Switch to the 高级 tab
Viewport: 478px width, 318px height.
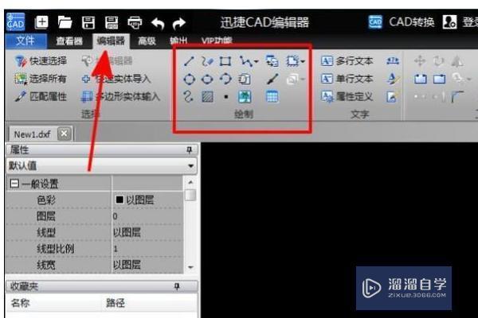pos(147,41)
